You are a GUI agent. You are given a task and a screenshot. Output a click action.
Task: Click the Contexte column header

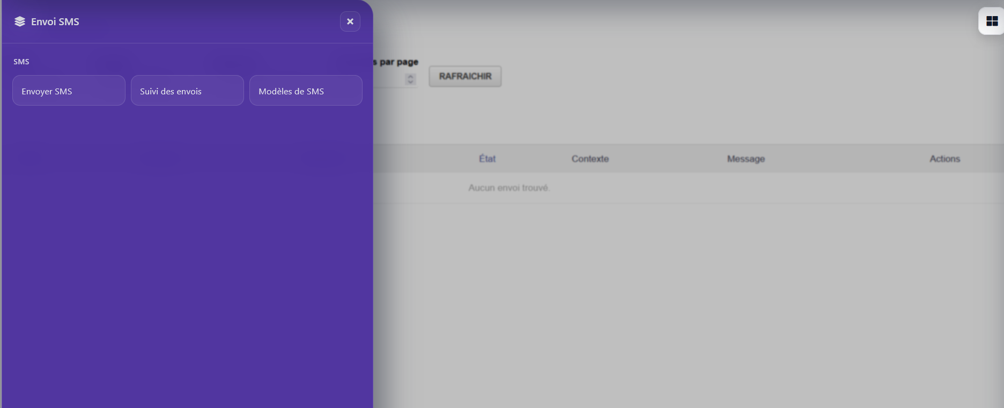590,159
